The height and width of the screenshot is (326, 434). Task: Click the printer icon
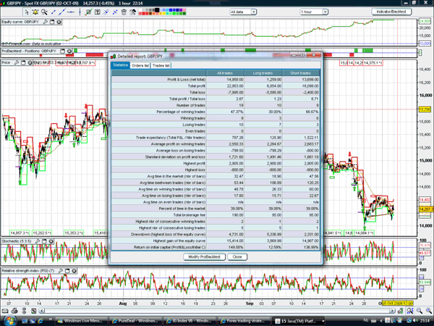pyautogui.click(x=14, y=311)
